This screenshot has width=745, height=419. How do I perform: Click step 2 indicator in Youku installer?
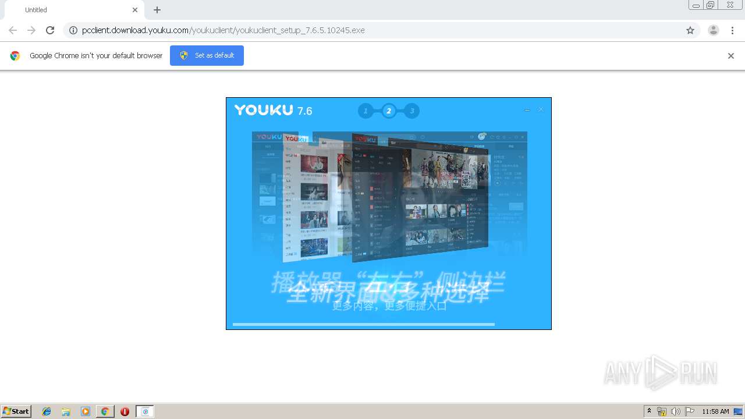(x=389, y=111)
